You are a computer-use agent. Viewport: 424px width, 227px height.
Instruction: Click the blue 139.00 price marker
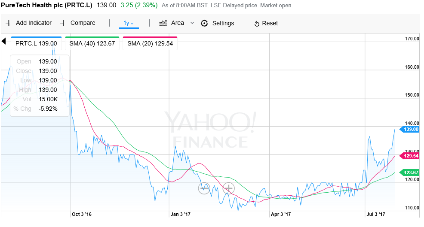(409, 129)
